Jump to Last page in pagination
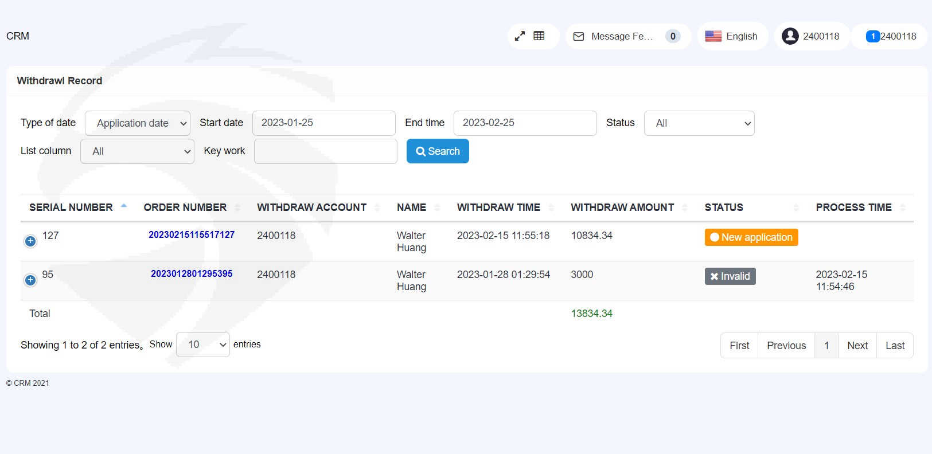This screenshot has width=932, height=454. coord(894,346)
